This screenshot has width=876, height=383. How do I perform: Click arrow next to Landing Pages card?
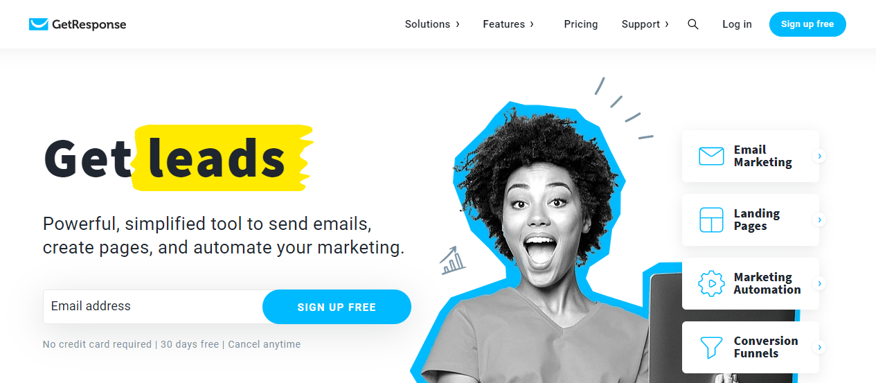tap(820, 220)
